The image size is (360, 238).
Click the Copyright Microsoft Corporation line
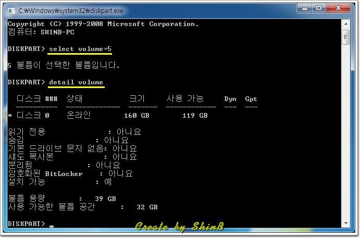click(x=103, y=24)
